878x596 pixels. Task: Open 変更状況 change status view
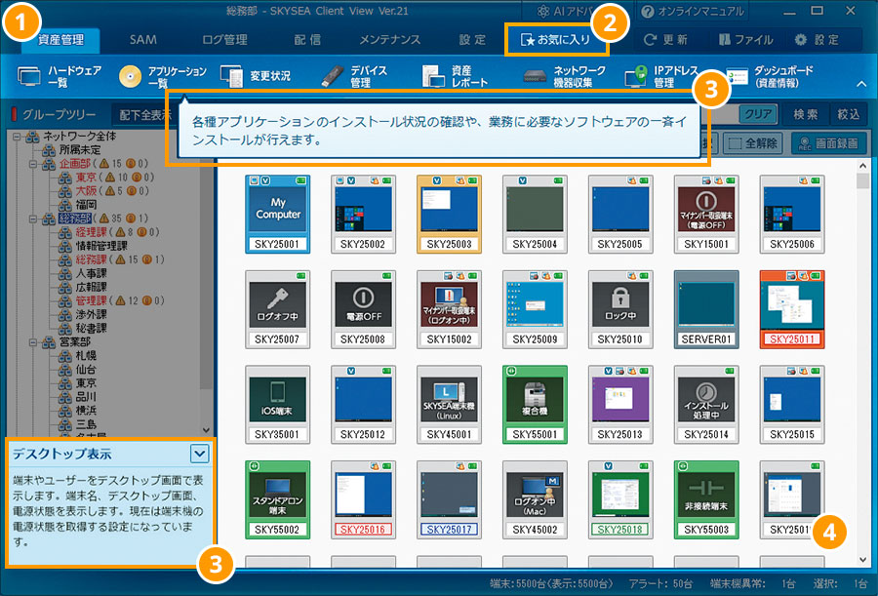[231, 76]
